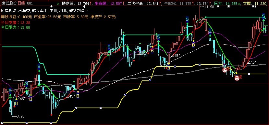The height and width of the screenshot is (125, 269).
Task: Click the 市盈率:25.52元 value
Action: click(47, 17)
